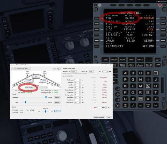Tap the OVFY overfly key on MCDU
This screenshot has height=144, width=167.
point(148,105)
